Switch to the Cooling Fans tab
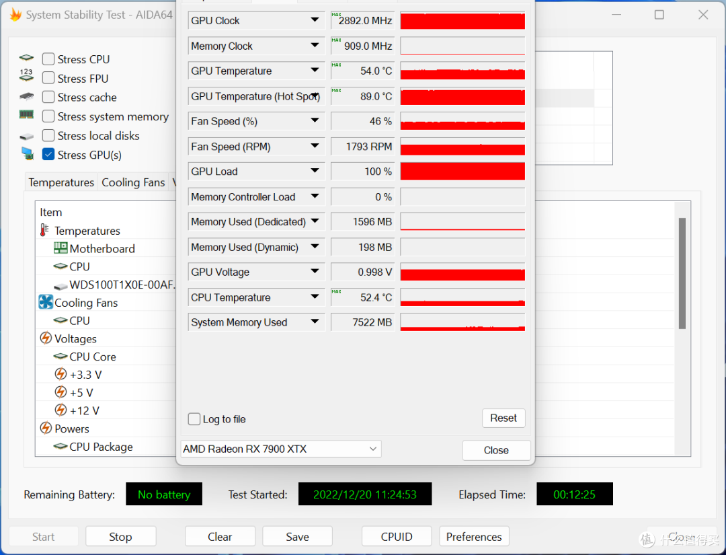Image resolution: width=726 pixels, height=555 pixels. point(133,182)
